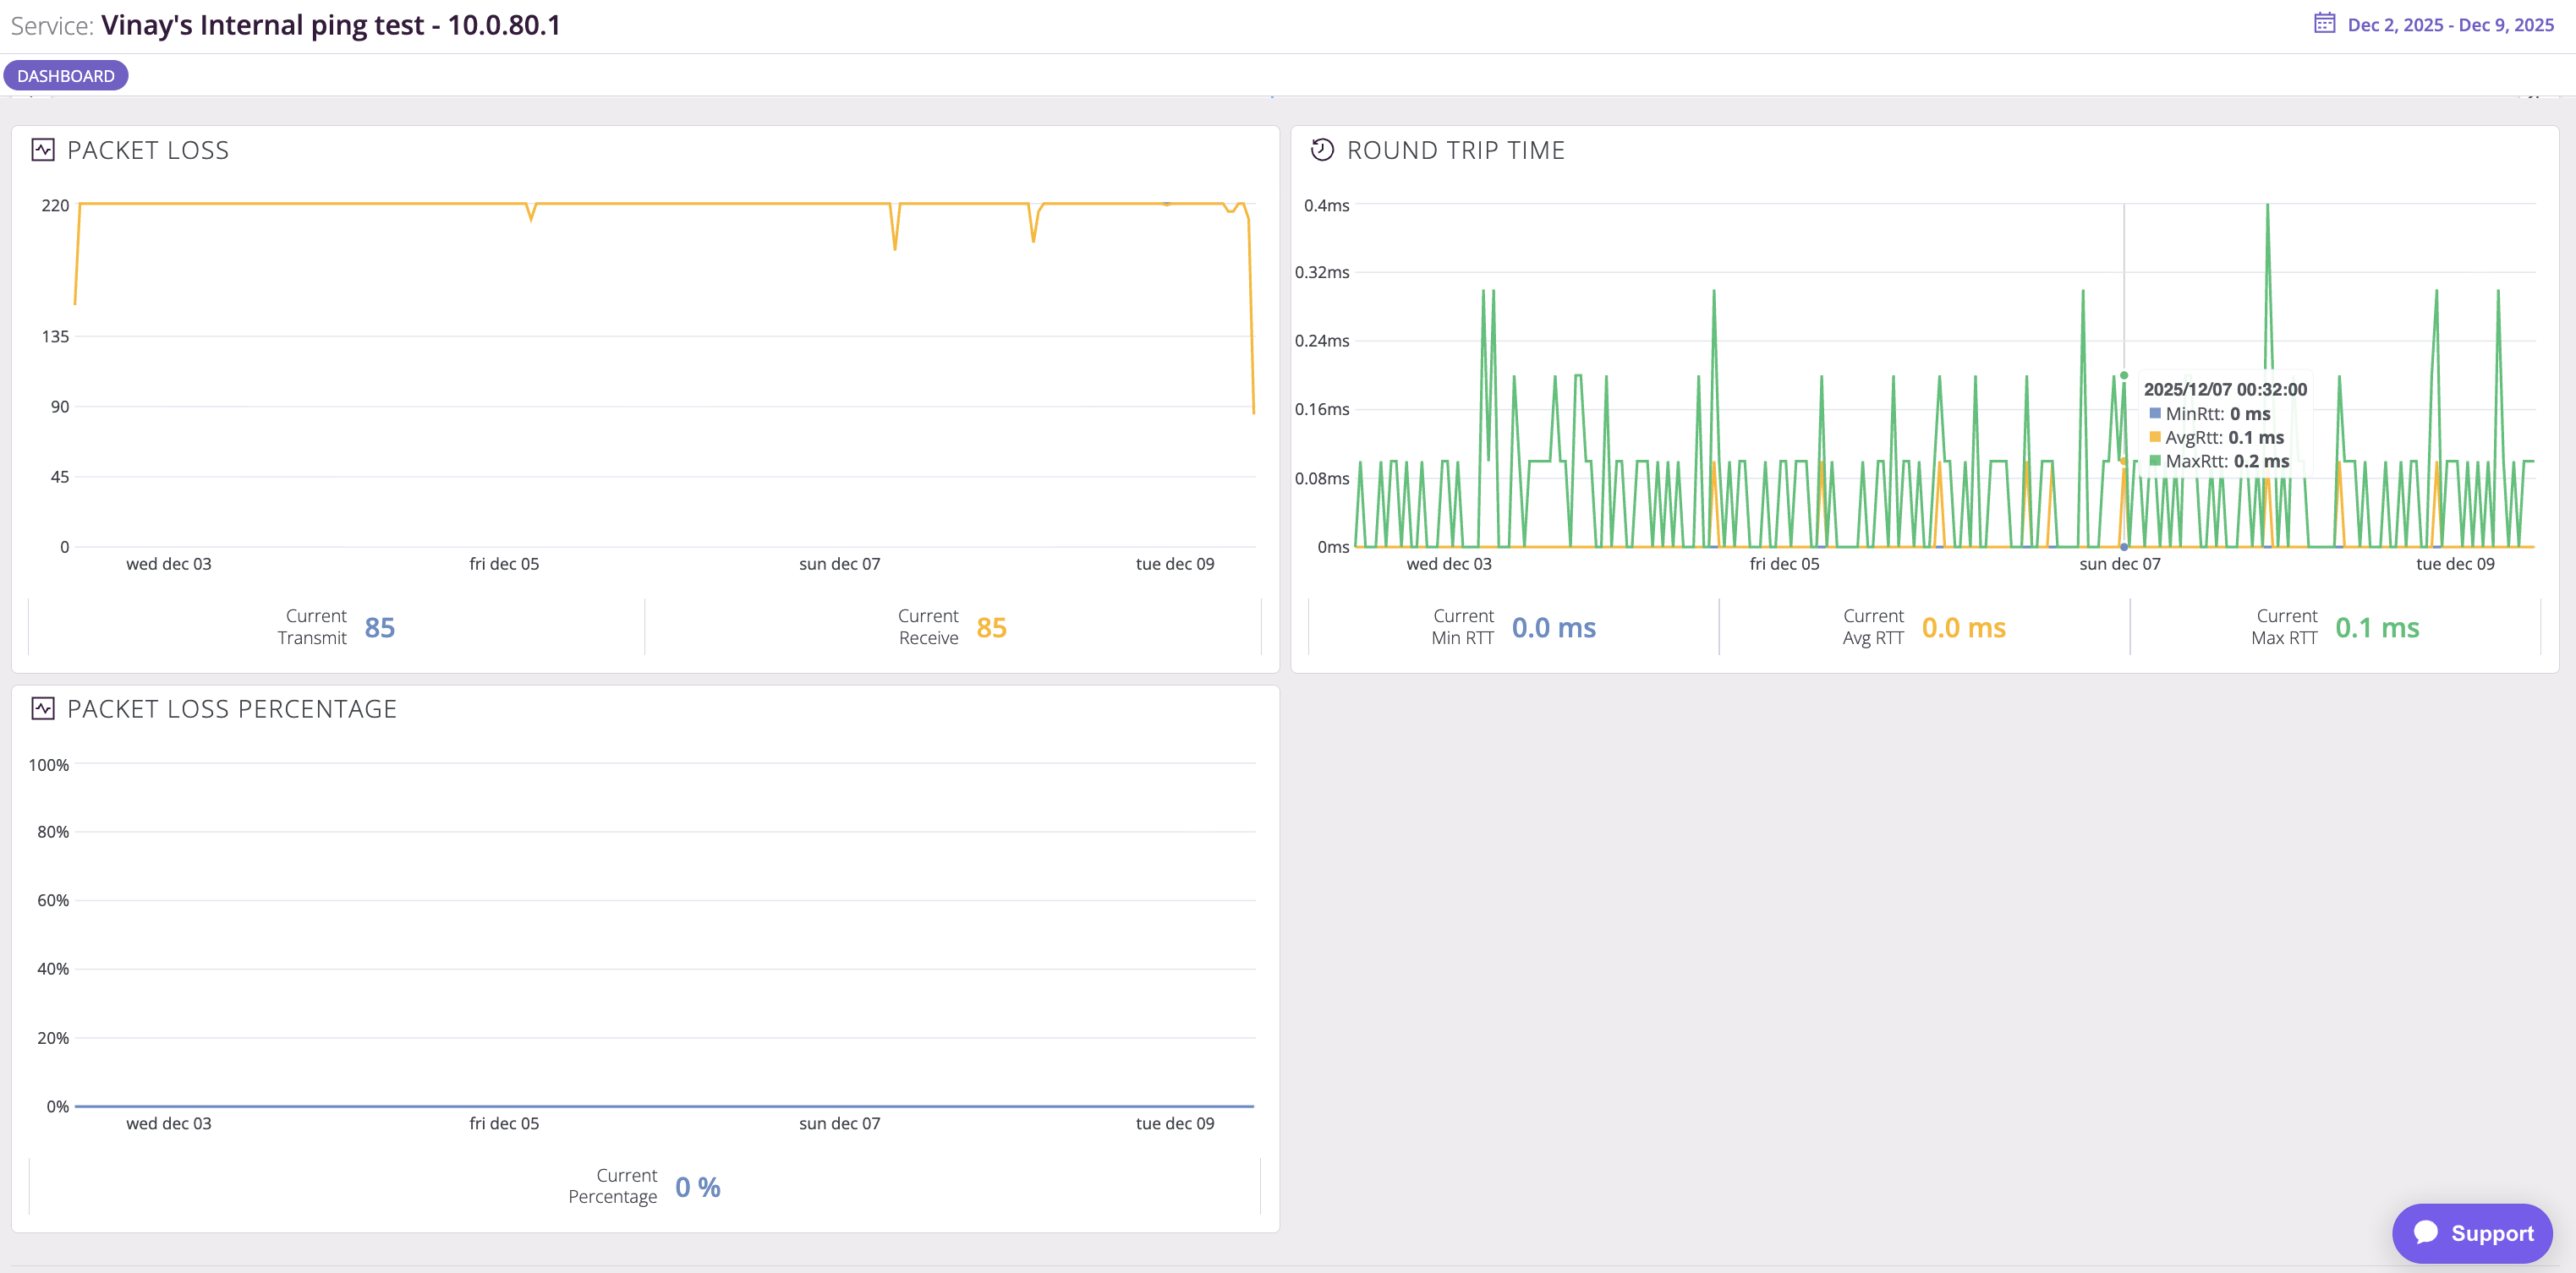Click the 'fri dec 05' label under Packet Loss chart

tap(504, 564)
